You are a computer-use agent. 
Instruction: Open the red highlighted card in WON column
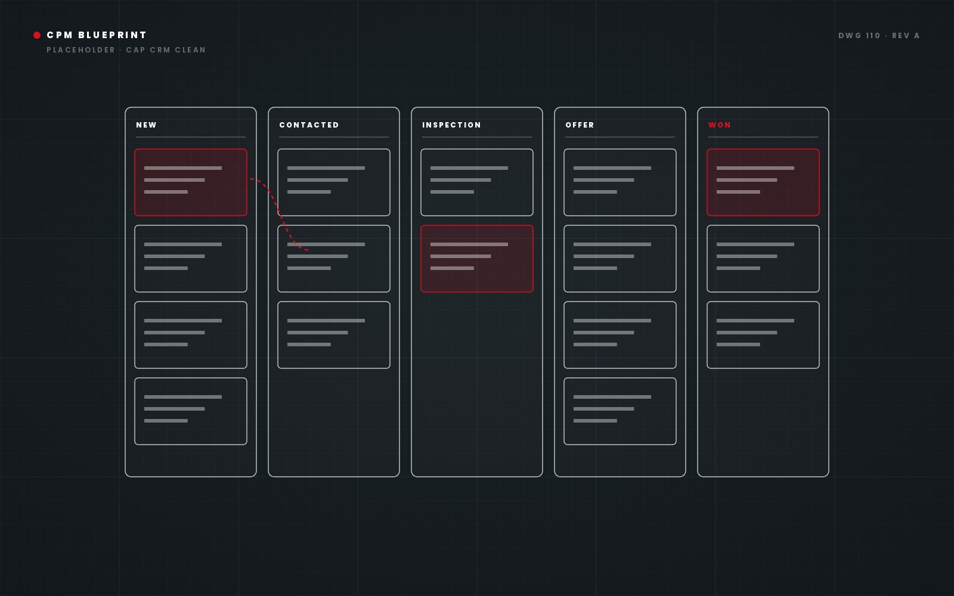tap(763, 182)
